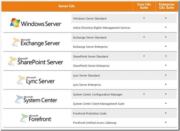Click Core CAL dot for System Center Configuration Manager
This screenshot has width=180, height=131.
pyautogui.click(x=144, y=94)
